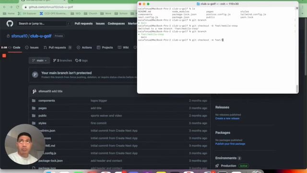This screenshot has height=173, width=307.
Task: Click the terminal window vertical scrollbar
Action: coord(297,88)
